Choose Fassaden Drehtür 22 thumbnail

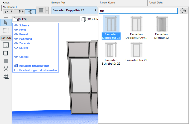162,24
